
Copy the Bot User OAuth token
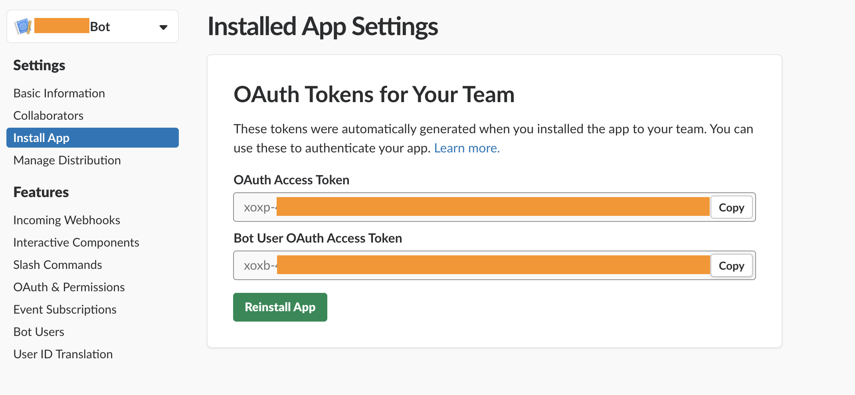tap(731, 266)
